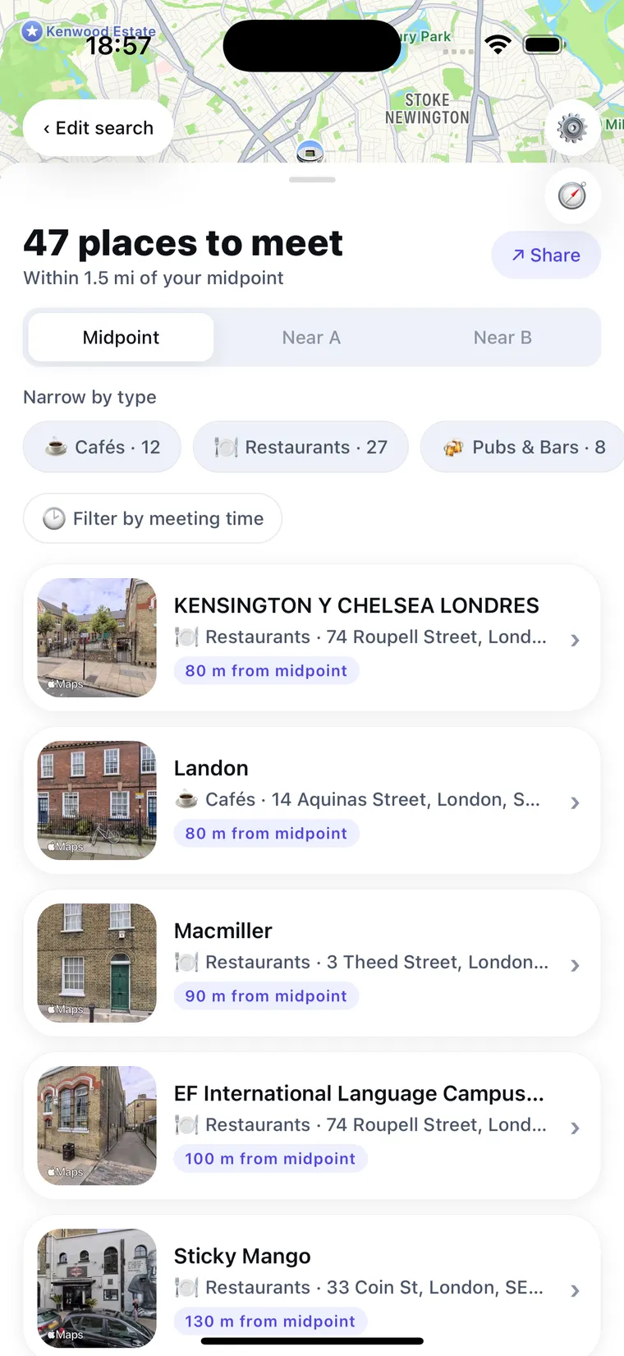Select the Midpoint tab
Viewport: 624px width, 1356px height.
[x=121, y=338]
